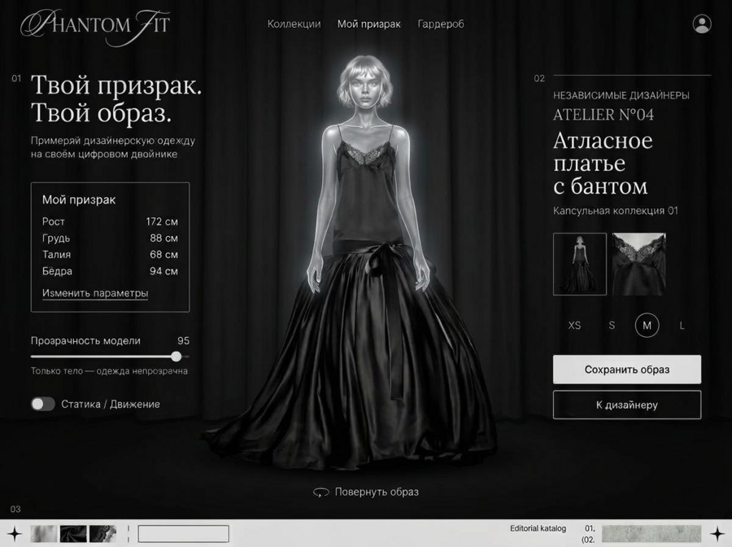The width and height of the screenshot is (732, 547).
Task: Click the transparency value 95
Action: [x=184, y=340]
